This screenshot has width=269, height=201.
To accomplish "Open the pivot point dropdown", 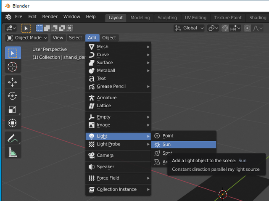I will [x=213, y=28].
